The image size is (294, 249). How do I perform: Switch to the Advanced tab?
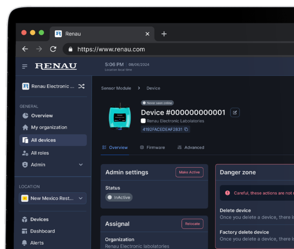pos(191,148)
